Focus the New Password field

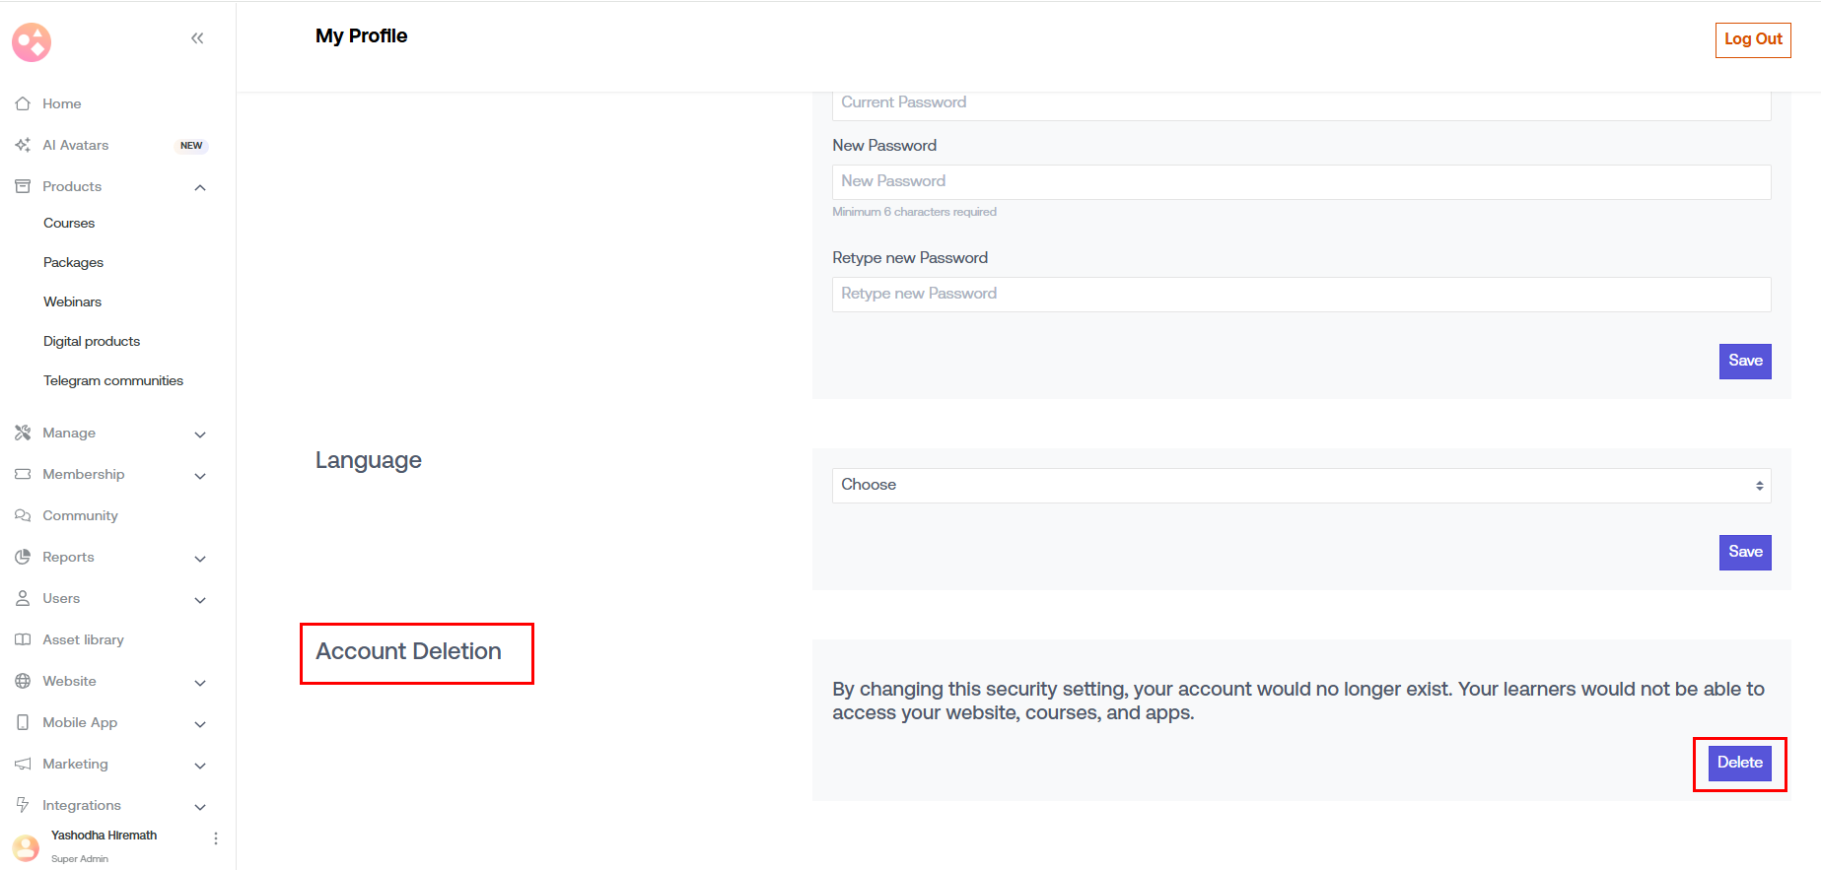coord(1300,181)
